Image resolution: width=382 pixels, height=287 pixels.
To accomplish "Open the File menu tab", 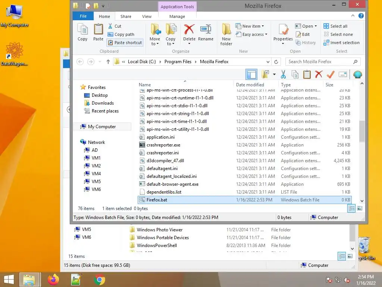I will point(83,16).
